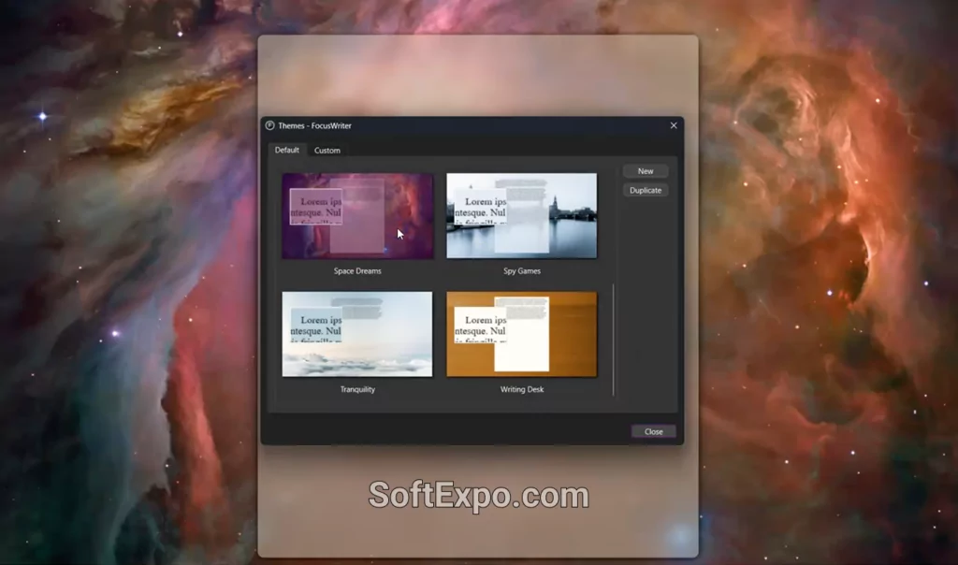Image resolution: width=958 pixels, height=565 pixels.
Task: Close the Themes dialog via Close button
Action: coord(653,431)
